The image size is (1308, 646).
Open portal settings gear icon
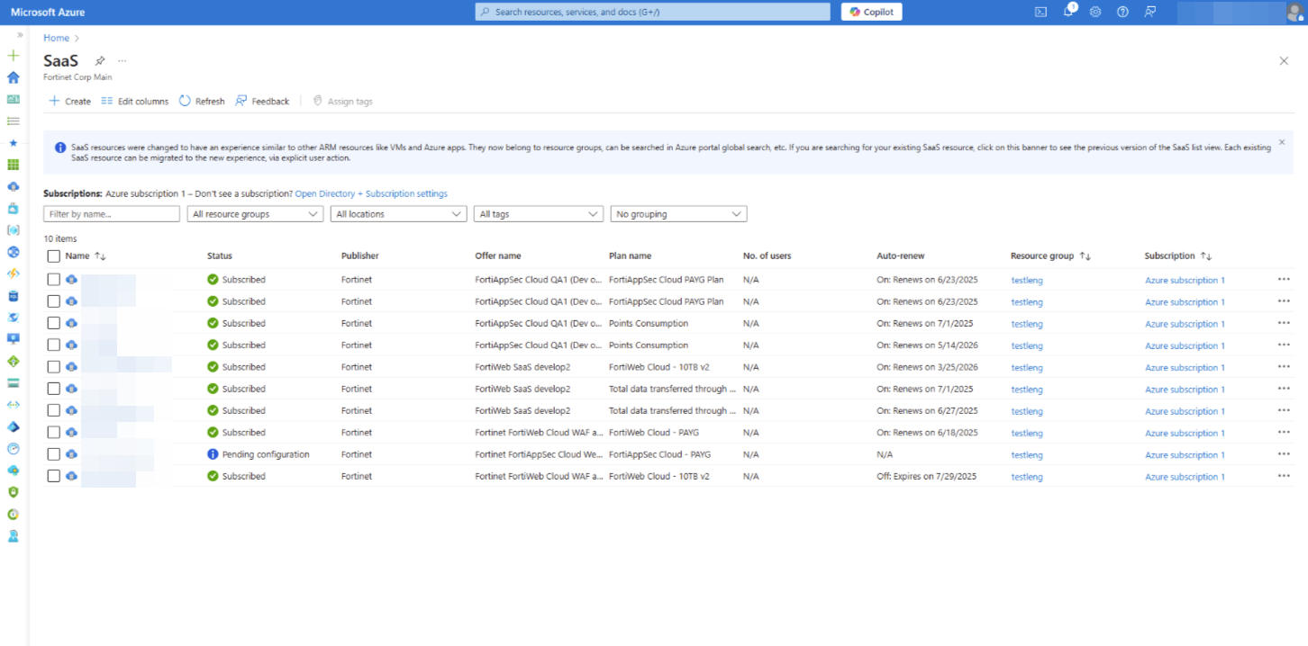(x=1095, y=12)
